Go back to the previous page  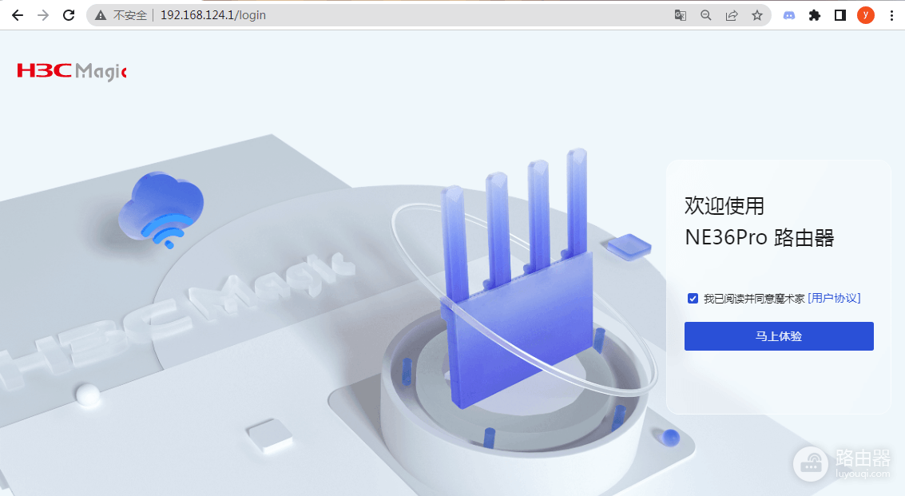click(18, 15)
